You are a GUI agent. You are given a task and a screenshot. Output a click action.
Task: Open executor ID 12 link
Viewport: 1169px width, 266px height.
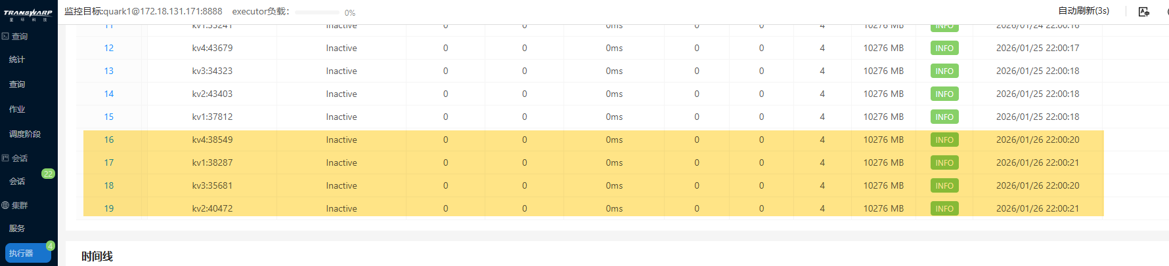click(109, 48)
